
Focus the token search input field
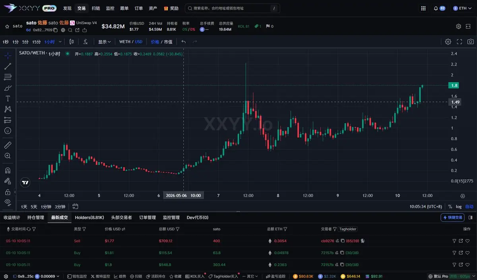pyautogui.click(x=233, y=8)
